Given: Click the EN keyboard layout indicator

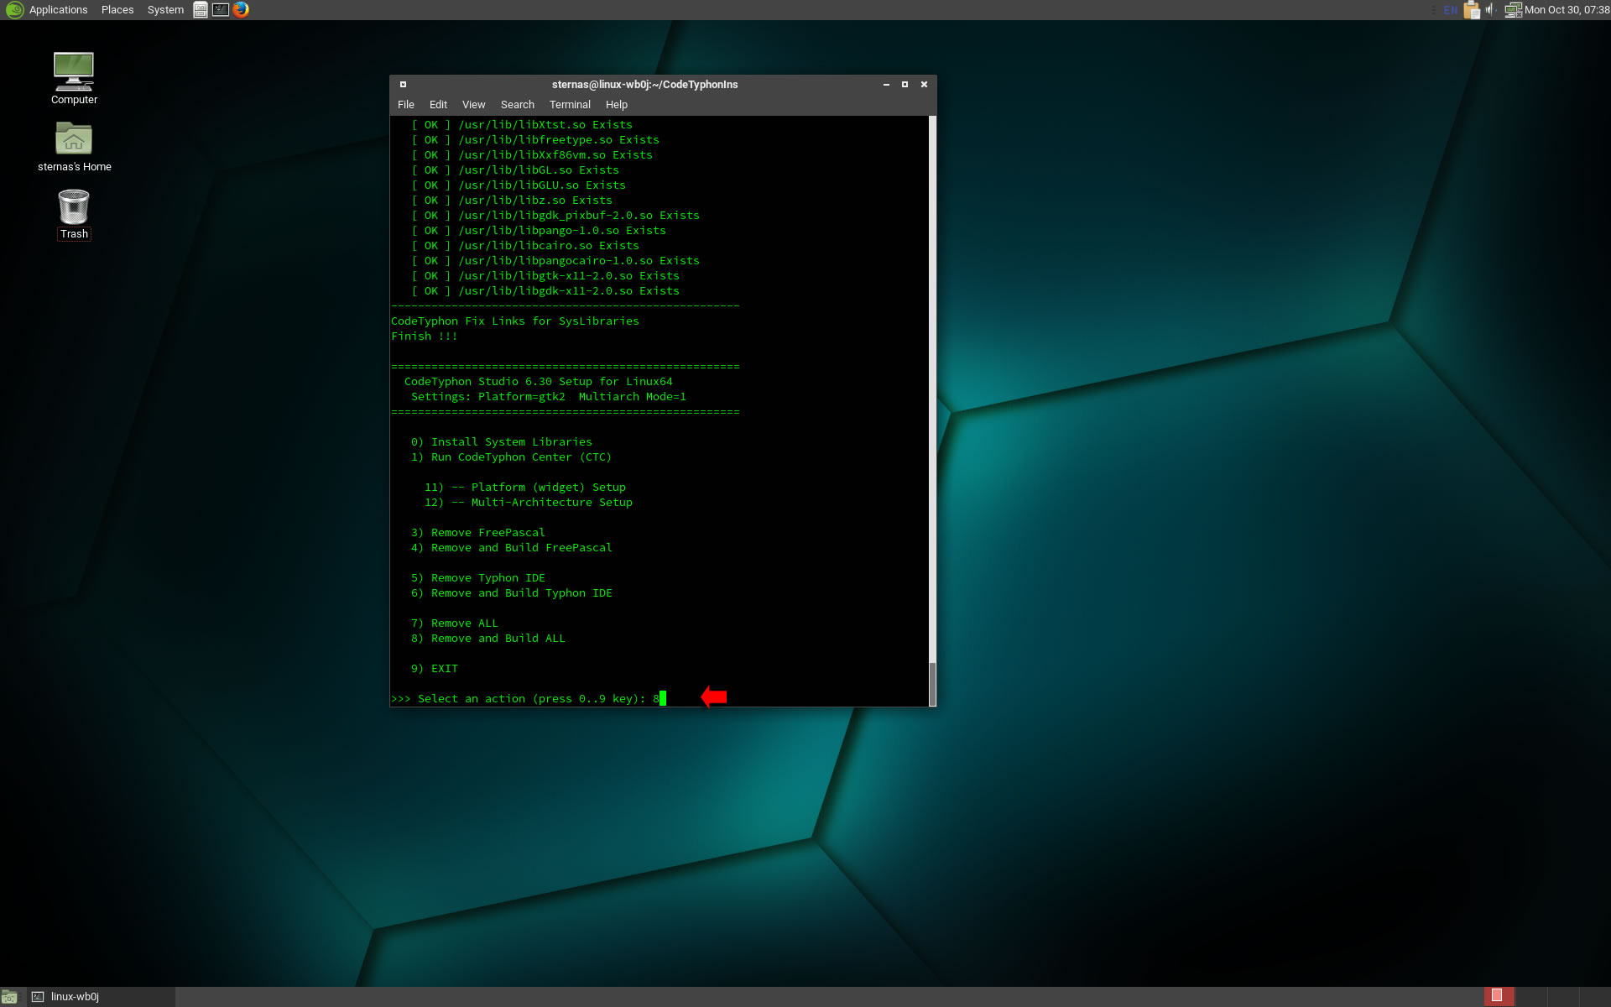Looking at the screenshot, I should [x=1451, y=10].
